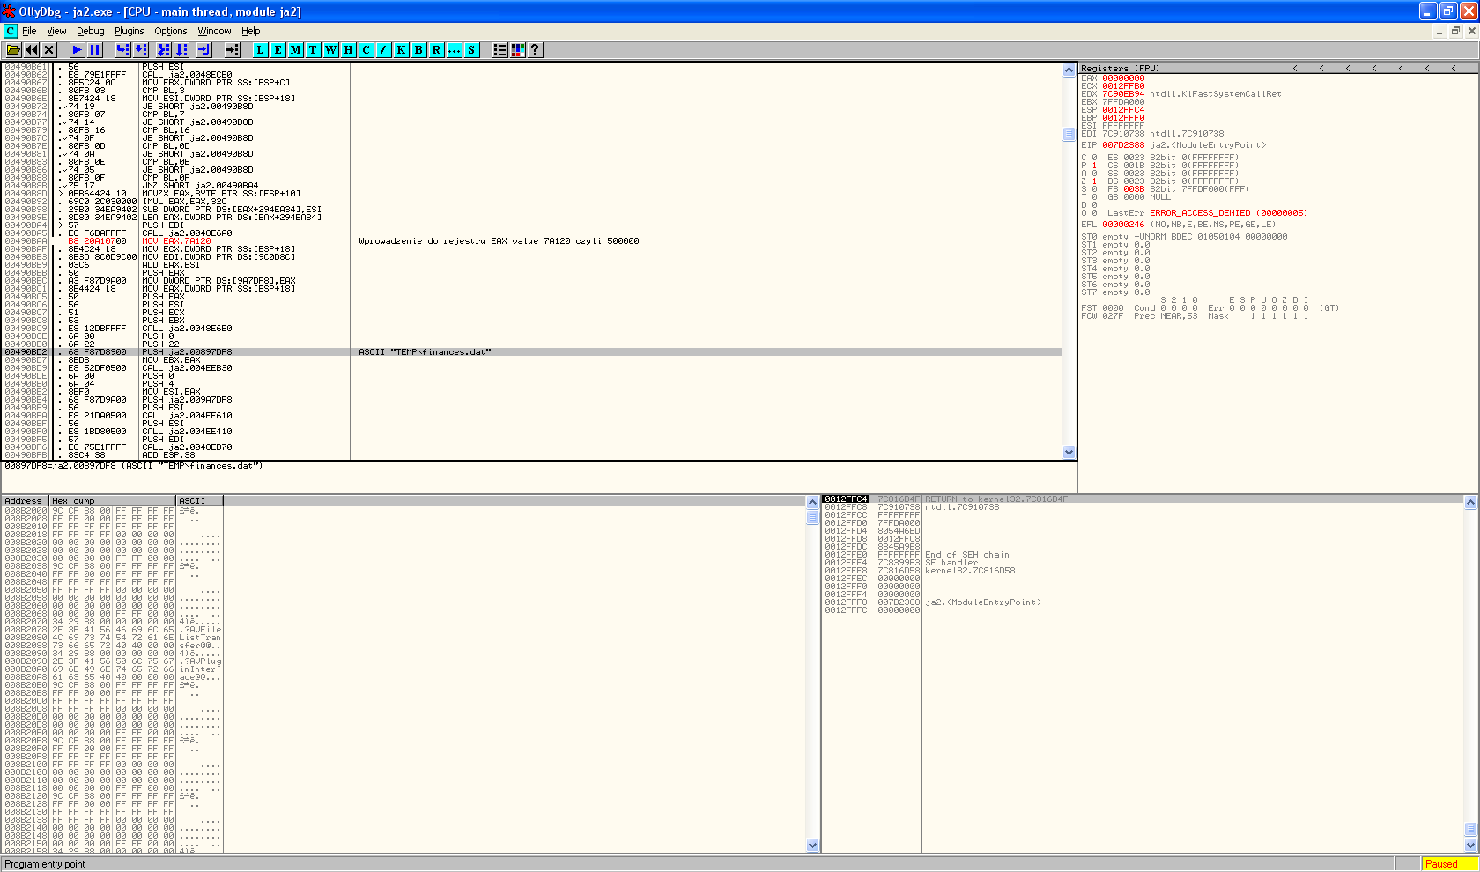Open the Plugins menu
Image resolution: width=1480 pixels, height=872 pixels.
pyautogui.click(x=129, y=31)
